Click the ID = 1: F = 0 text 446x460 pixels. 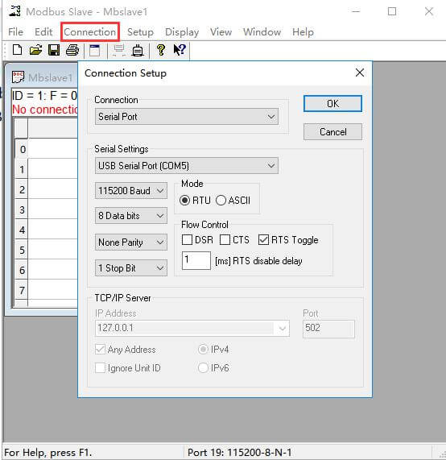[x=44, y=95]
